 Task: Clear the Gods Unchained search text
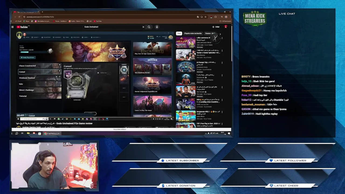click(x=143, y=27)
